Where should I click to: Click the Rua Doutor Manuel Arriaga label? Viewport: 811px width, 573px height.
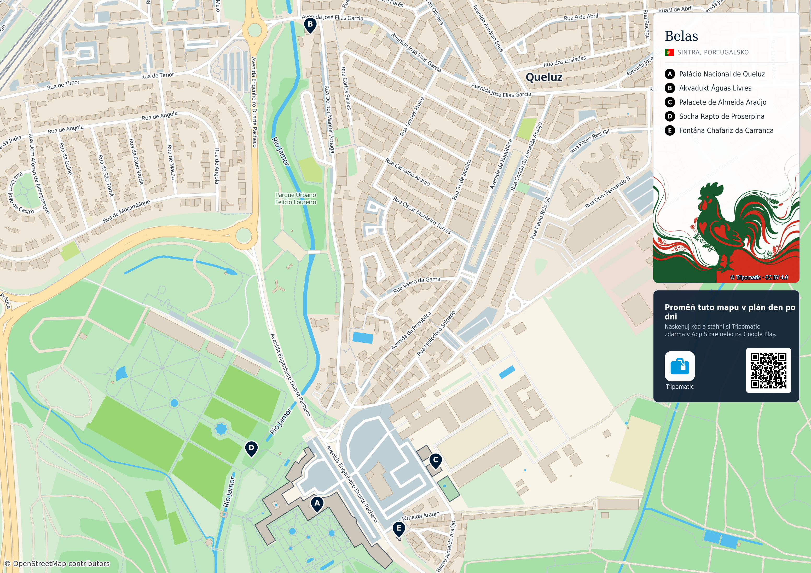pos(329,119)
